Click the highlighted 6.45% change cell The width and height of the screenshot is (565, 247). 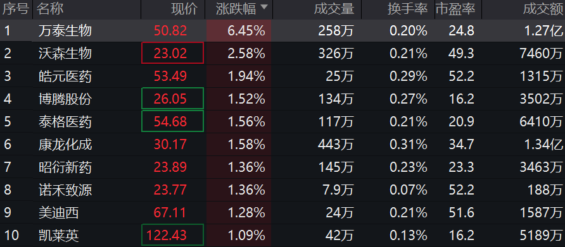click(x=239, y=31)
